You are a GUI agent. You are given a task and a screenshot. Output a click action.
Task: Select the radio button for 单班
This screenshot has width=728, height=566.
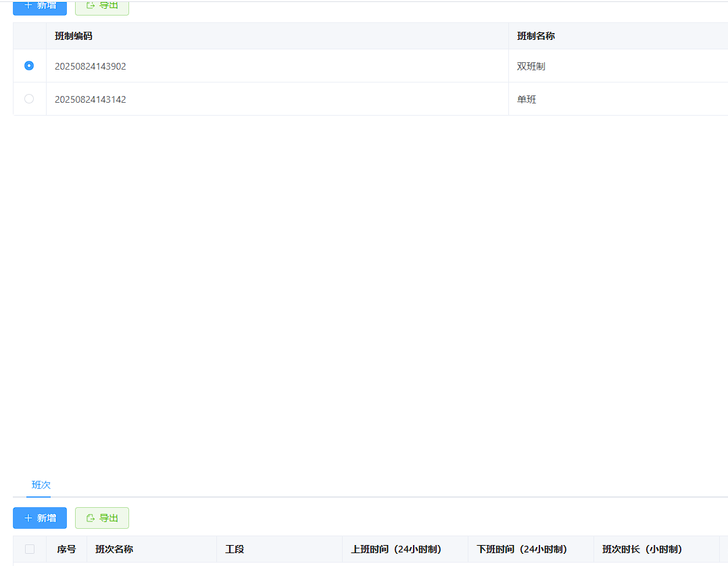click(28, 99)
